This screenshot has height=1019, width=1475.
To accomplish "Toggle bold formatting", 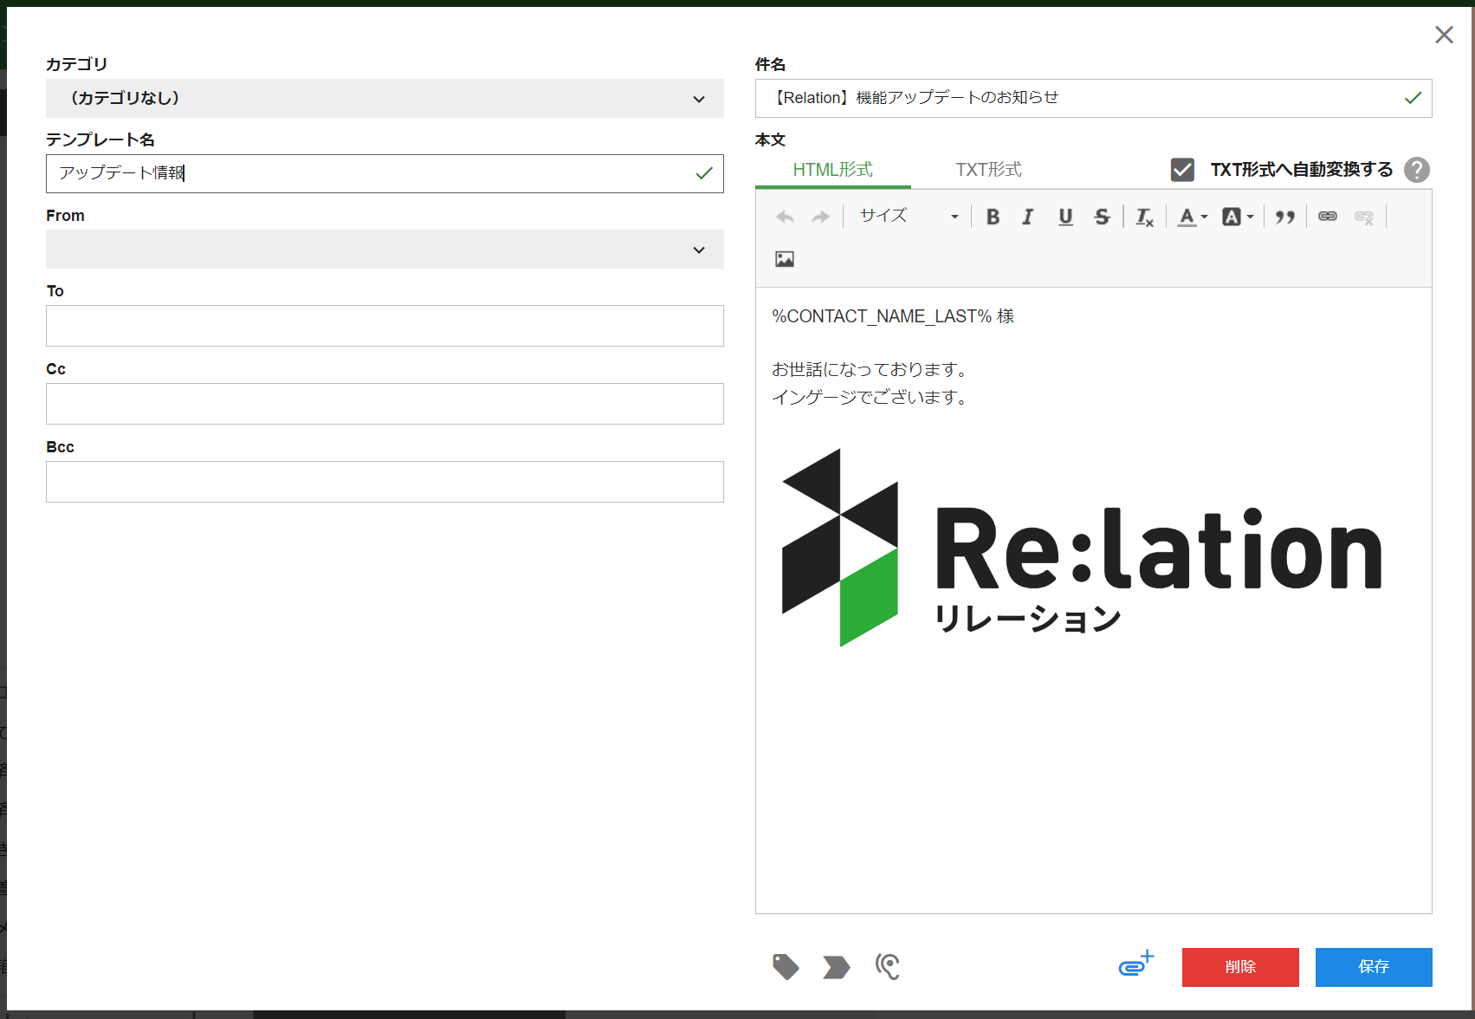I will click(x=993, y=217).
